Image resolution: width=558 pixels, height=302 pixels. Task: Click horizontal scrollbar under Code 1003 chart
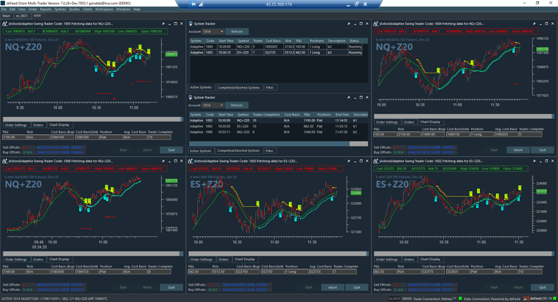click(278, 254)
